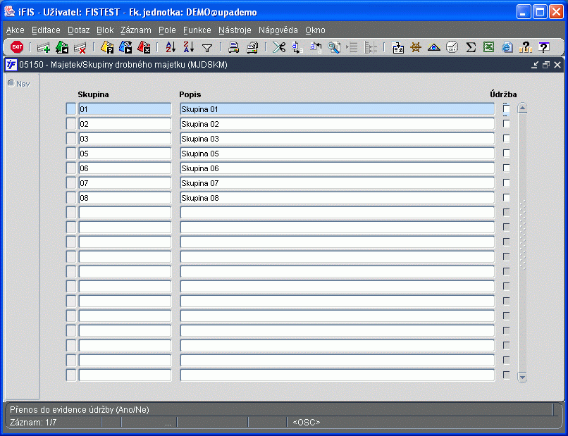Screen dimensions: 568x436
Task: Click the paste field icon with left arrow
Action: (316, 47)
